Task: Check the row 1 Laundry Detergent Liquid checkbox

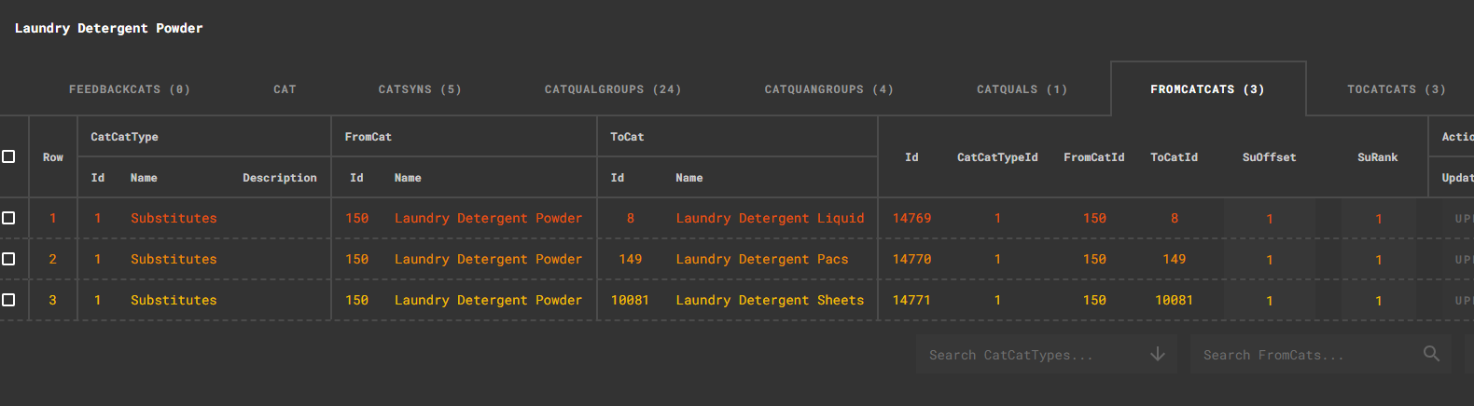Action: (x=8, y=218)
